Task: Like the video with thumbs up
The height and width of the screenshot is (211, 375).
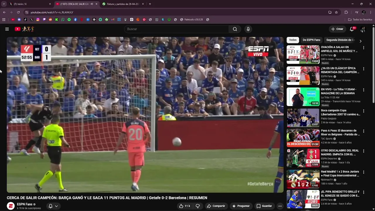Action: [x=185, y=206]
